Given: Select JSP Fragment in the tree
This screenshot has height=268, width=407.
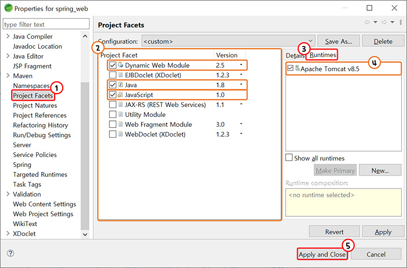Looking at the screenshot, I should tap(32, 66).
